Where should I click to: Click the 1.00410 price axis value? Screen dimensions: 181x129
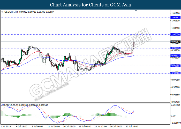[176, 28]
